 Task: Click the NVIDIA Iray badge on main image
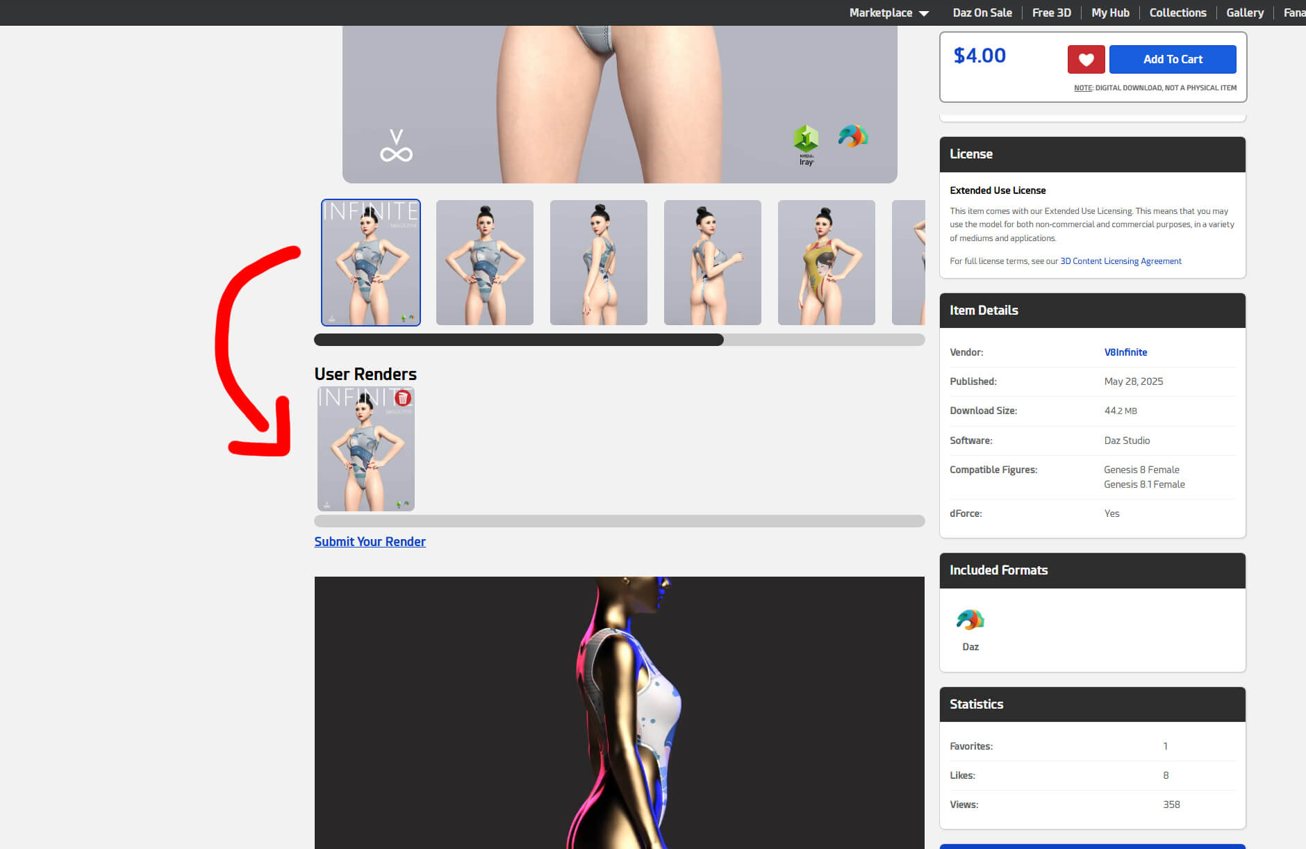[x=806, y=145]
